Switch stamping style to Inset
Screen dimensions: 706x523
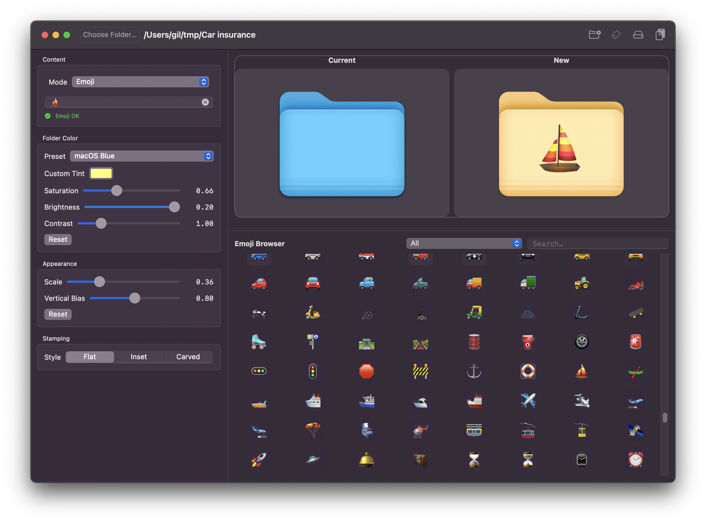[x=139, y=357]
